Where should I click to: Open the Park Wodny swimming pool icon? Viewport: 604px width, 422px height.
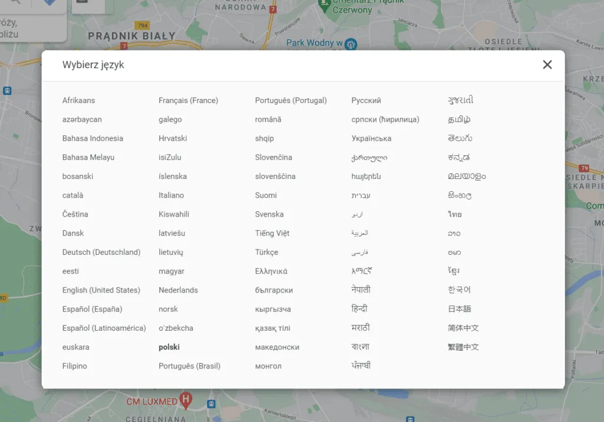click(352, 44)
